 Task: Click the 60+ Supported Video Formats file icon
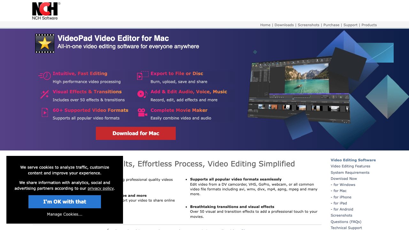[45, 112]
